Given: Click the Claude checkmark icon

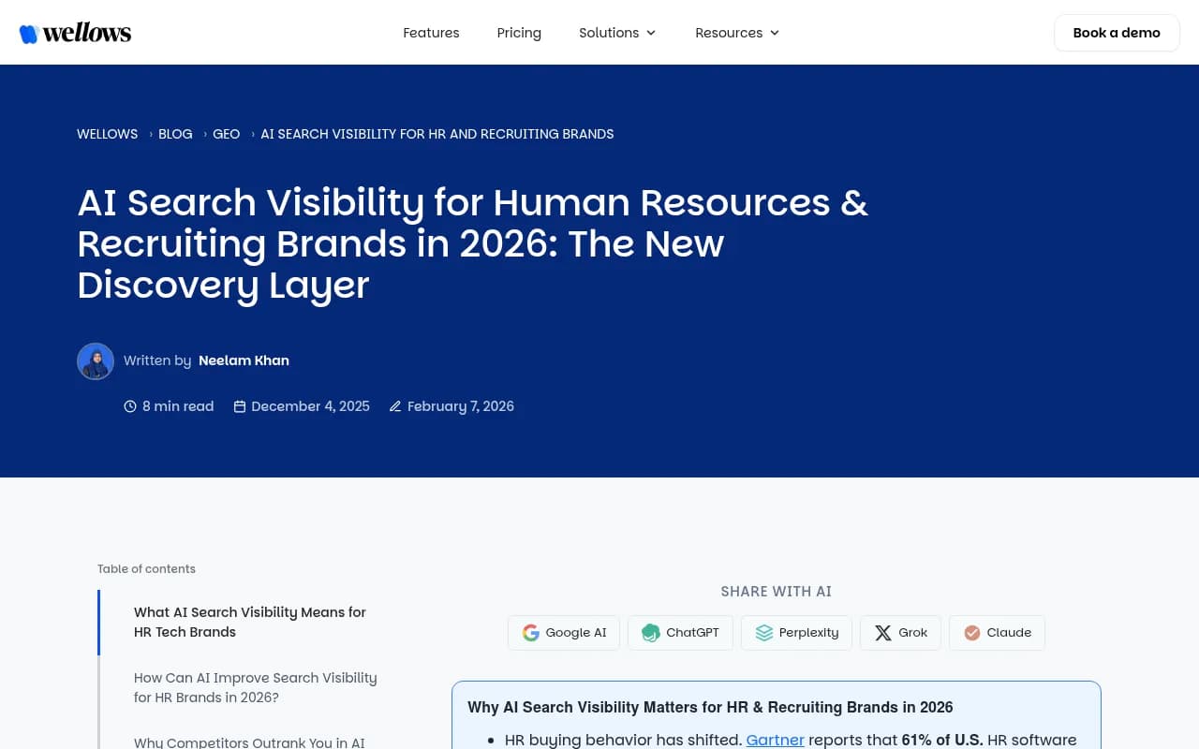Looking at the screenshot, I should click(x=972, y=633).
